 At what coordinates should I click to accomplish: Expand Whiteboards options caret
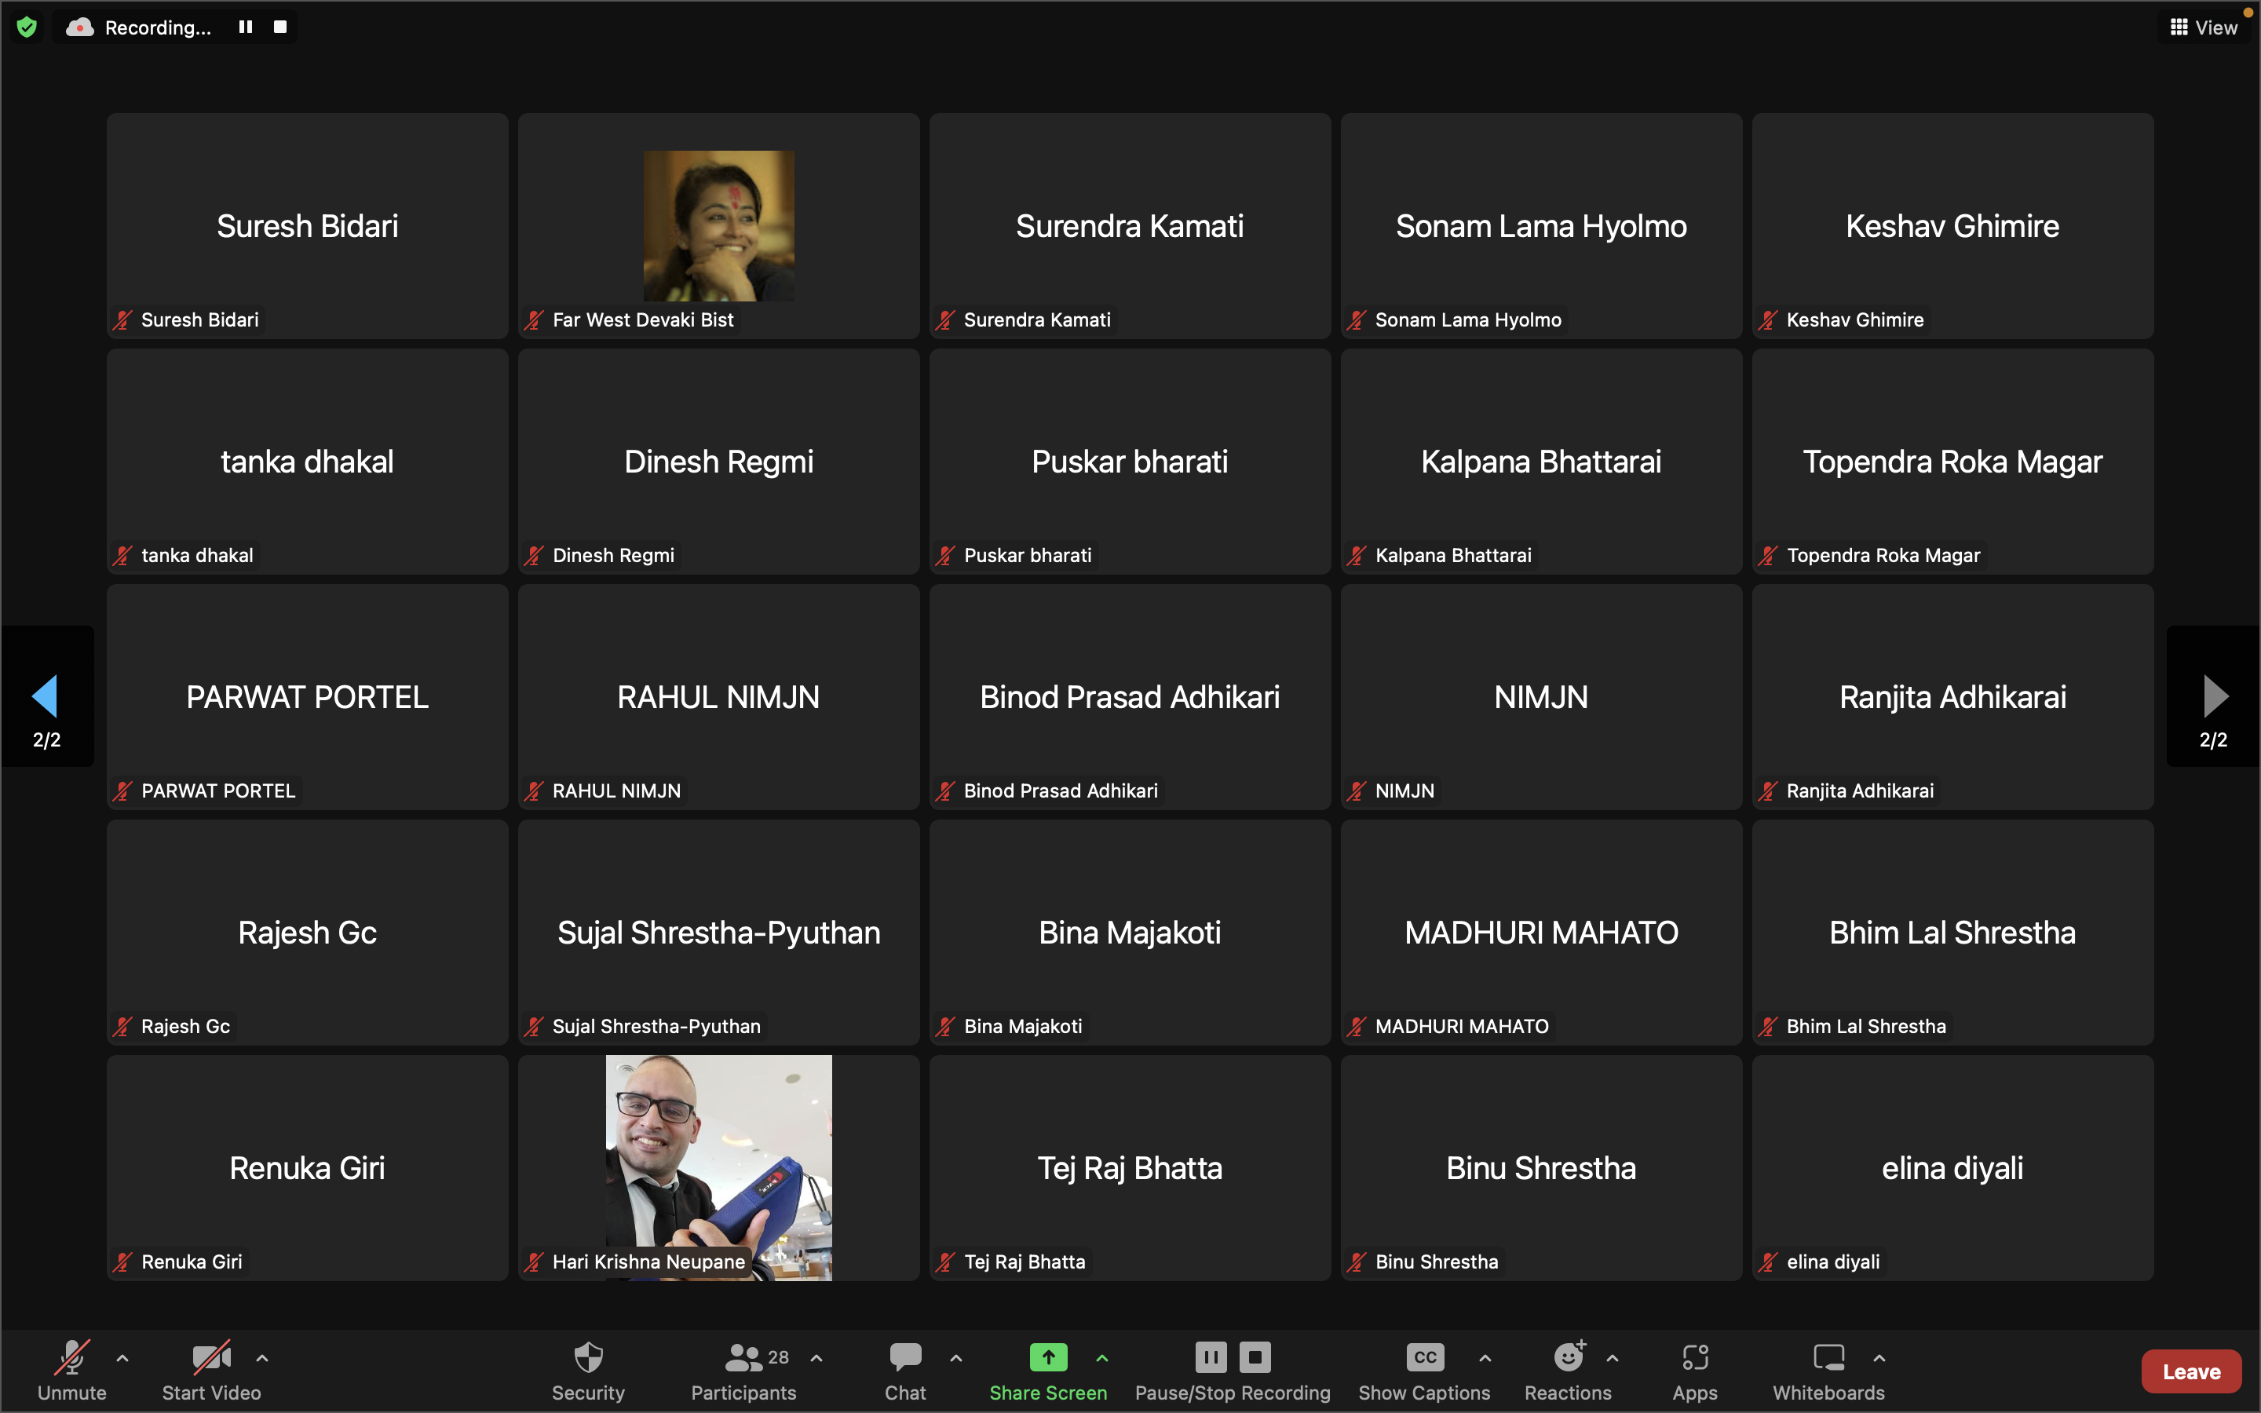[1879, 1358]
